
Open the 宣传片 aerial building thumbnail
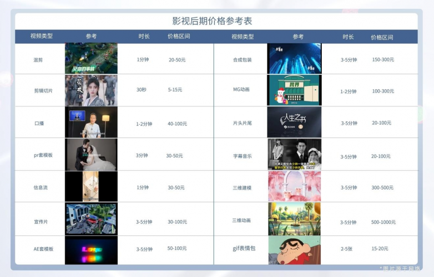[91, 219]
